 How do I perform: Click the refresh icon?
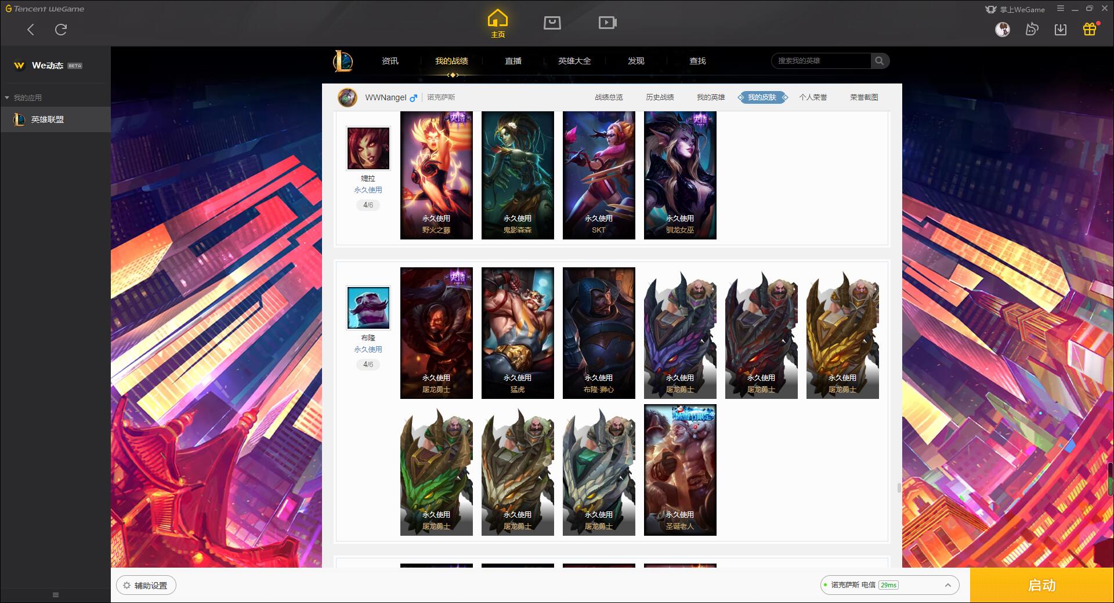(61, 30)
